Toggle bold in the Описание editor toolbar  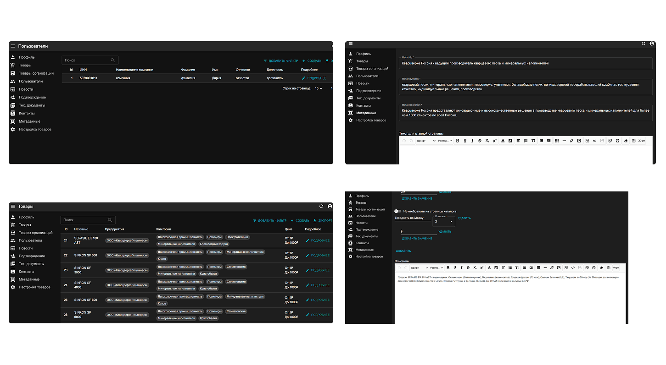coord(448,267)
